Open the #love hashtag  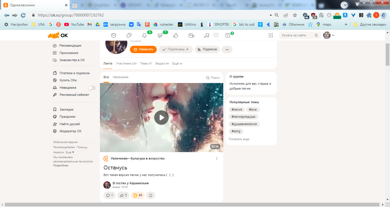click(253, 109)
